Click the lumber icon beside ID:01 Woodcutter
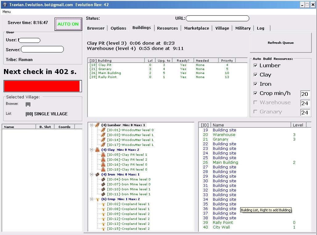Image resolution: width=317 pixels, height=235 pixels. click(x=104, y=130)
